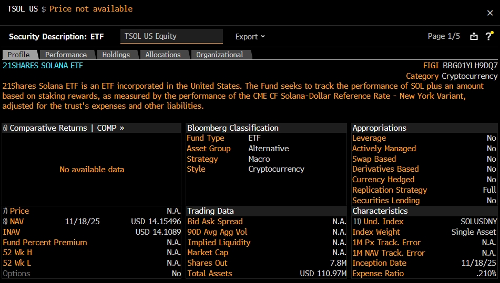Switch to the Performance tab
The width and height of the screenshot is (500, 283).
tap(66, 55)
